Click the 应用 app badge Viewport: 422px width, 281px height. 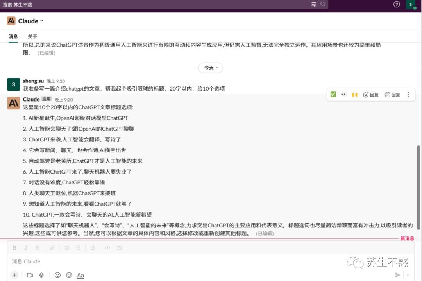click(46, 99)
